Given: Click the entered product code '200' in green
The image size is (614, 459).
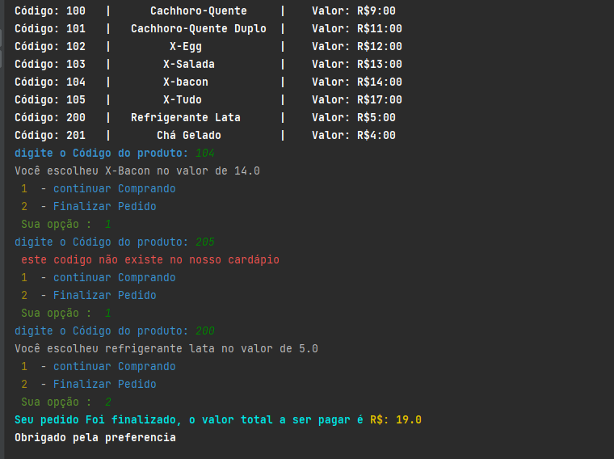Looking at the screenshot, I should pos(205,331).
